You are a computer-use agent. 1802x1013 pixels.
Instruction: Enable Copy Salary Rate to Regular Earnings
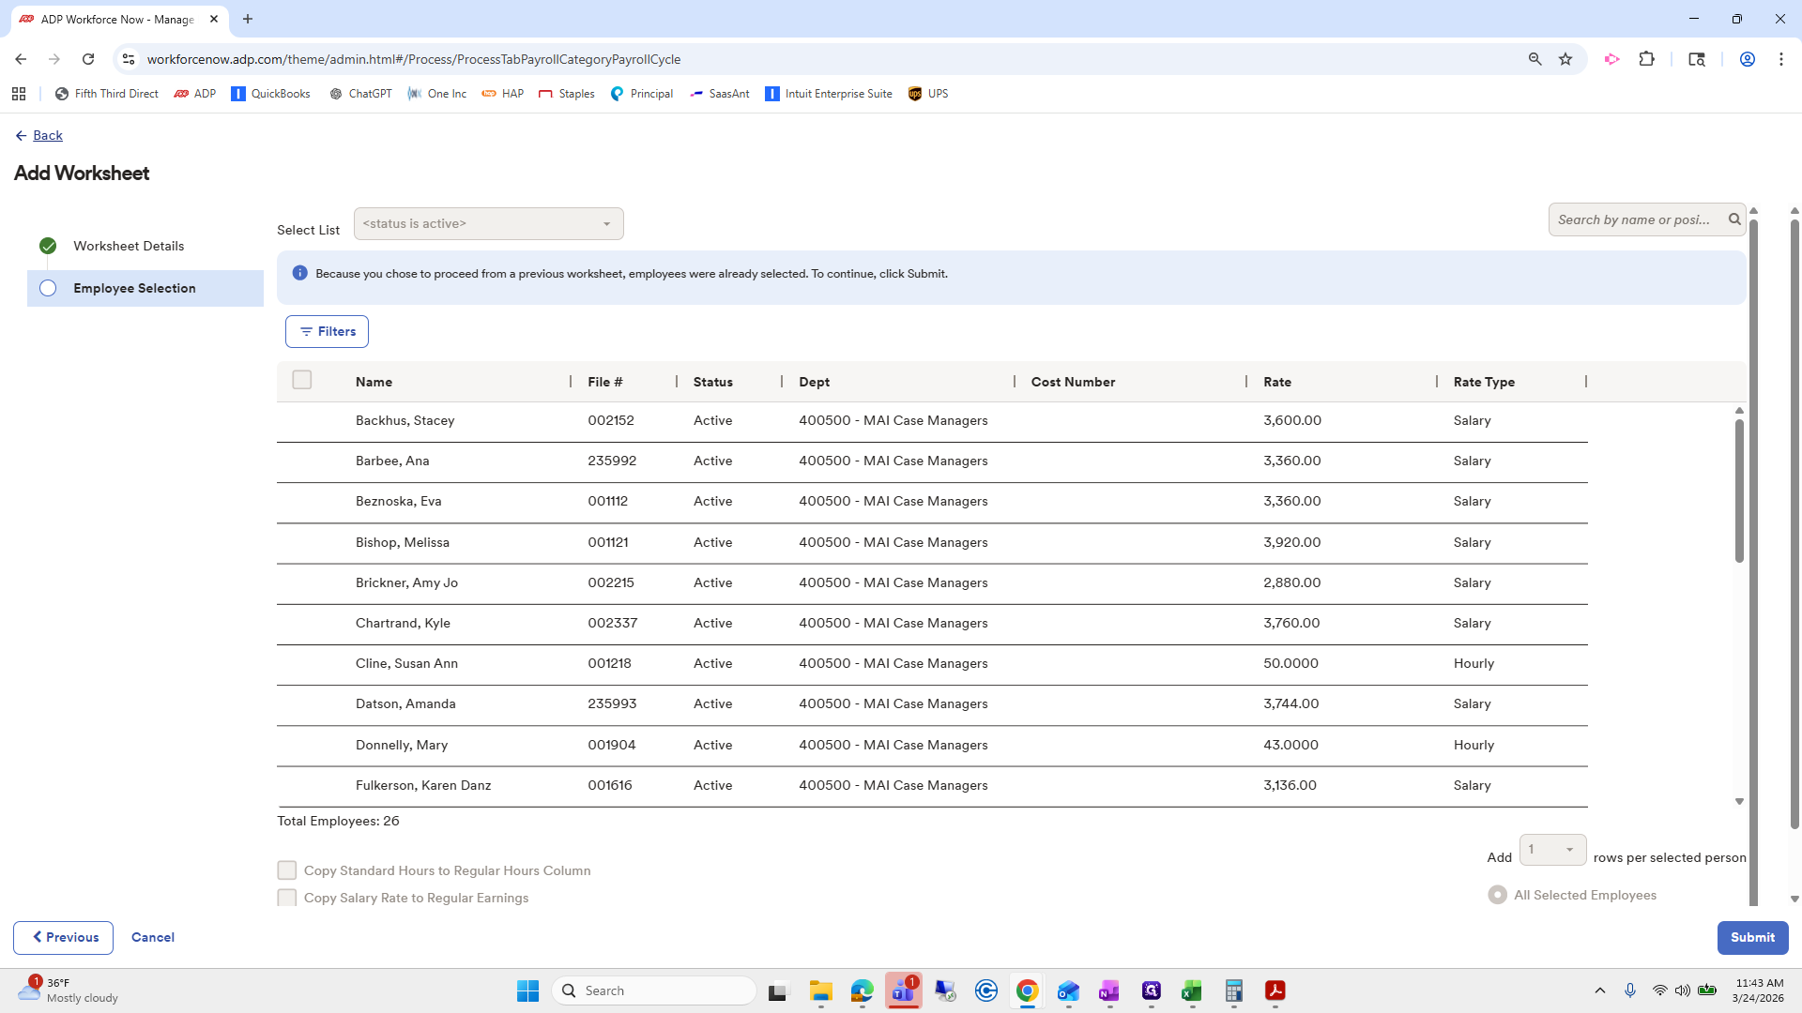[287, 898]
